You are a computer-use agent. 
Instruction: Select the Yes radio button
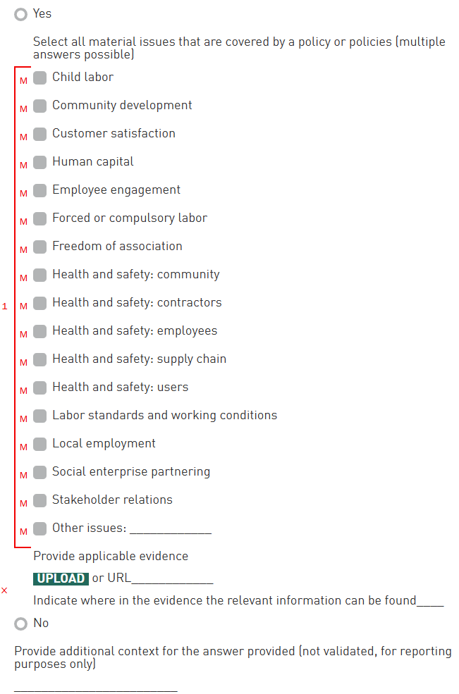coord(21,14)
